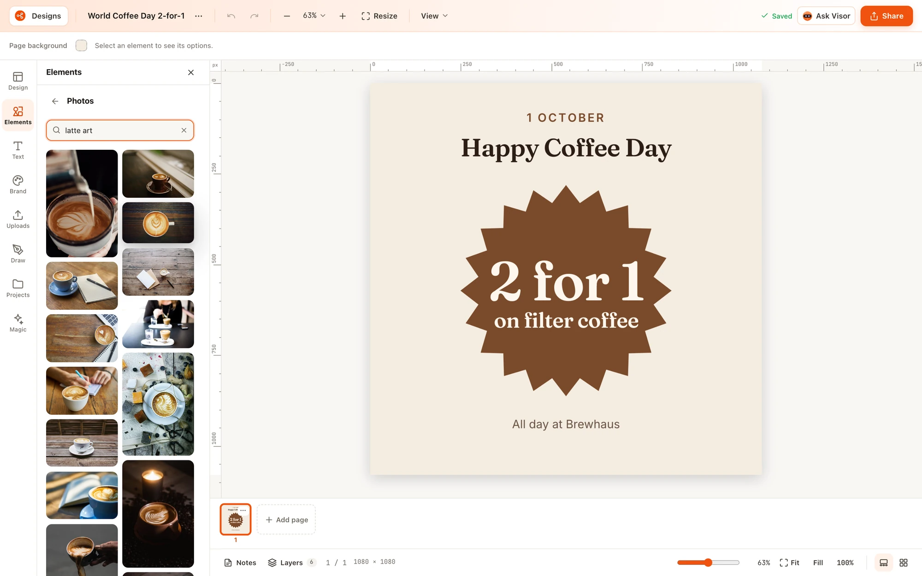922x576 pixels.
Task: Select the 'Happy Coffee Day' heading text
Action: 566,148
